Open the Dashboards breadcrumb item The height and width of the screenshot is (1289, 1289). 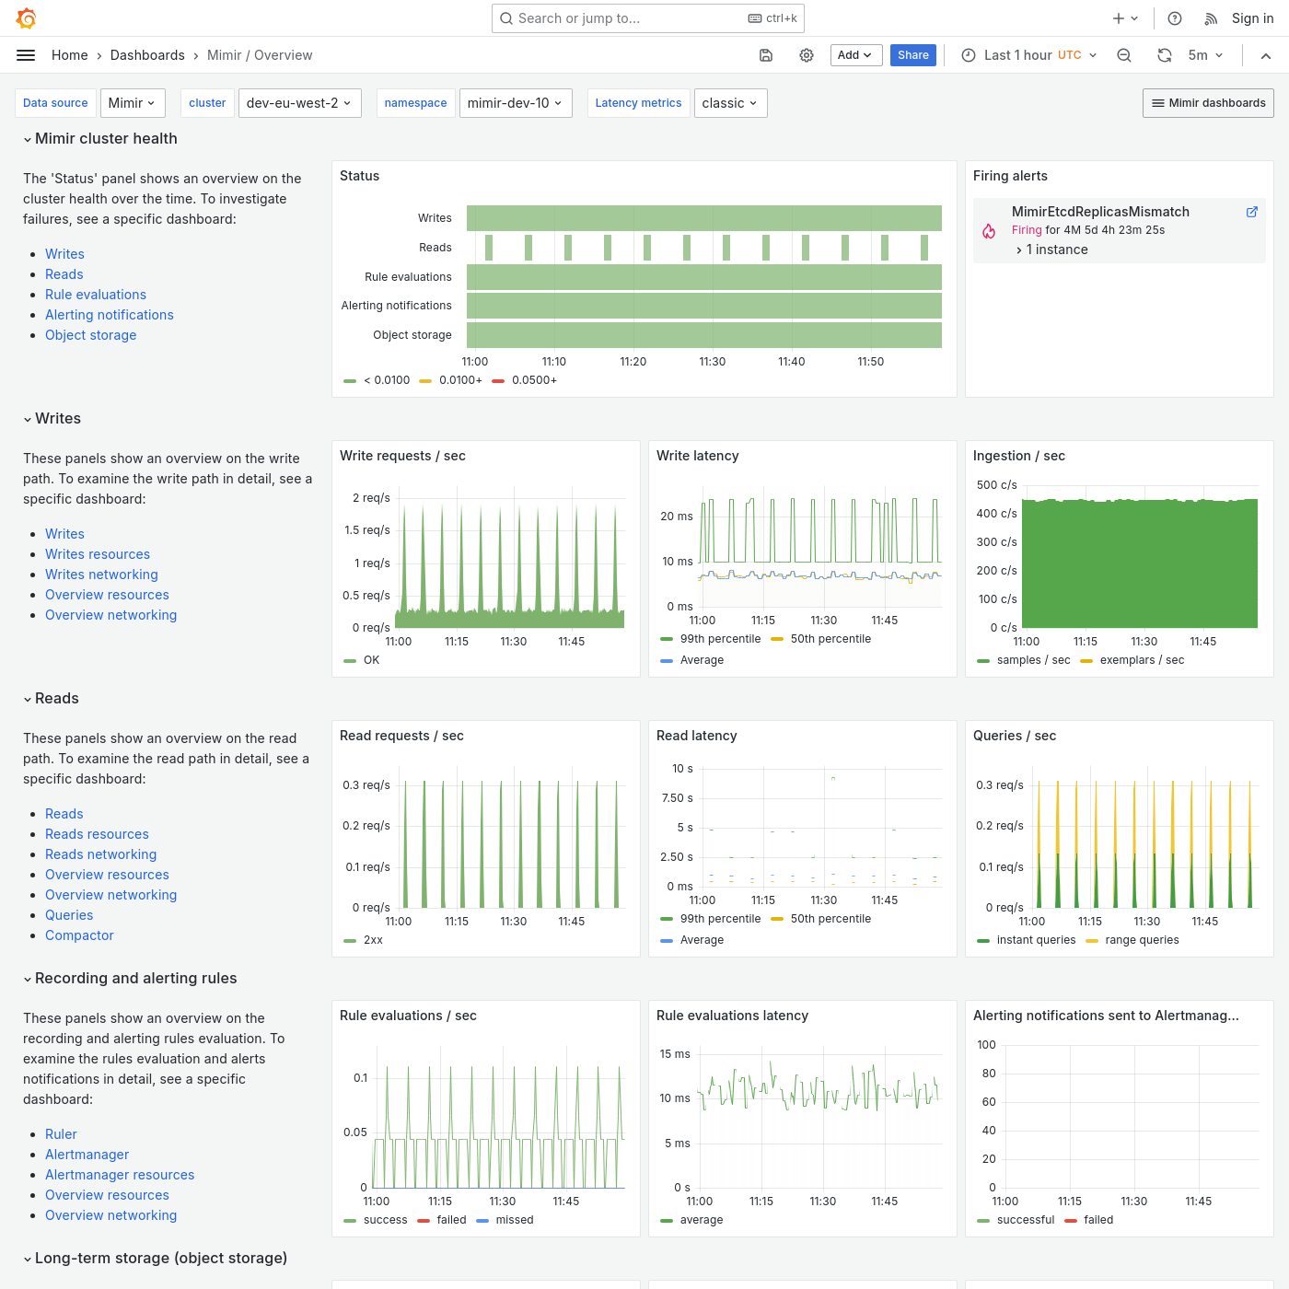147,54
